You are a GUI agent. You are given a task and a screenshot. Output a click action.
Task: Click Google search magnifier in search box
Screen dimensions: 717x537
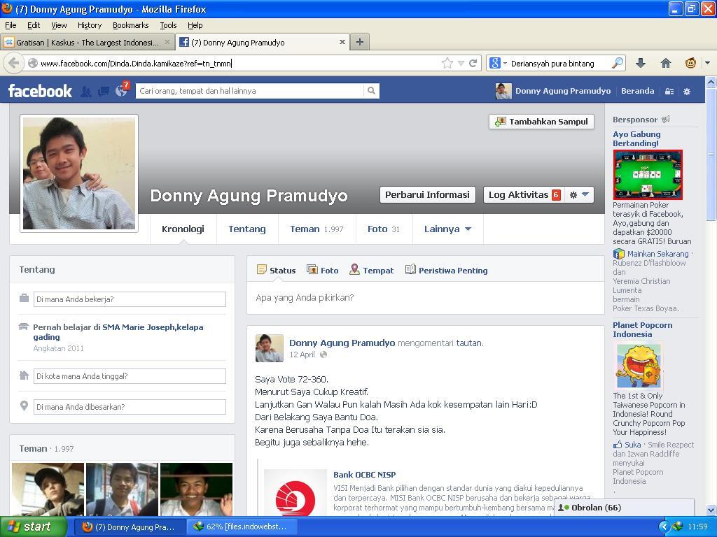(x=617, y=63)
